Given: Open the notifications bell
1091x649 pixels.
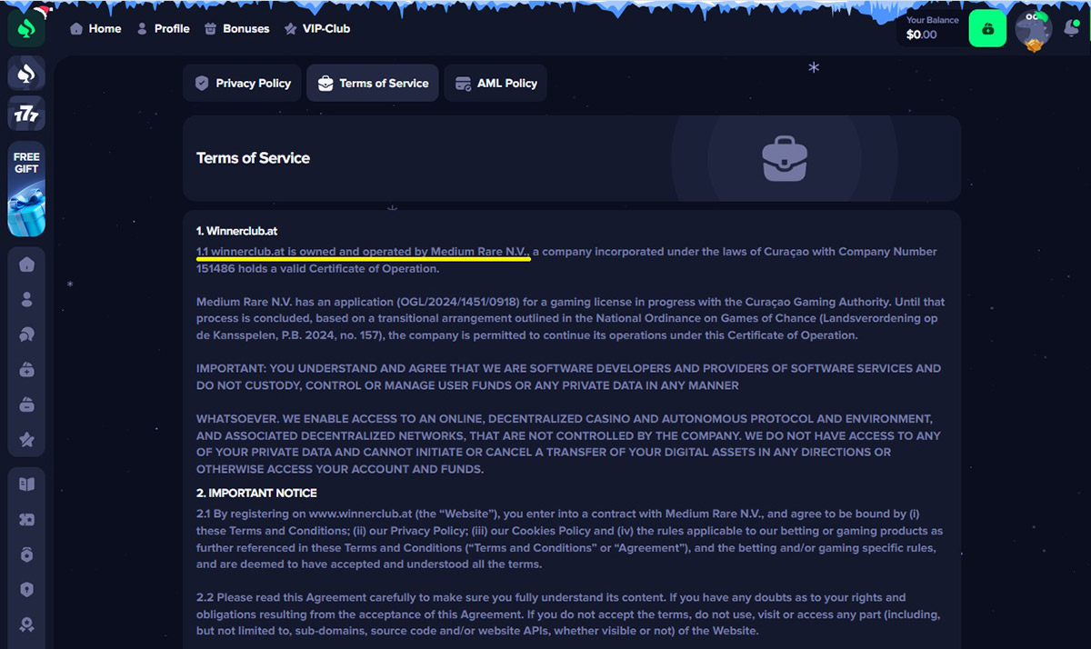Looking at the screenshot, I should click(x=1071, y=28).
